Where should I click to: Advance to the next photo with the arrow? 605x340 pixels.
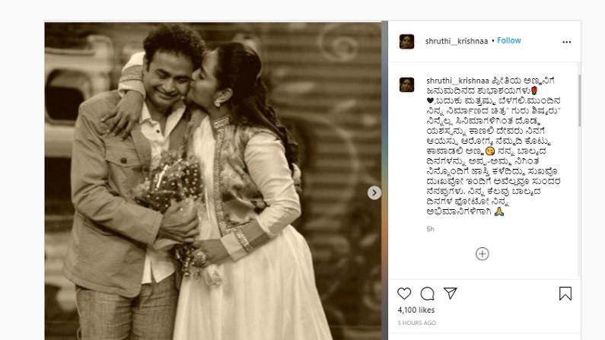click(374, 192)
